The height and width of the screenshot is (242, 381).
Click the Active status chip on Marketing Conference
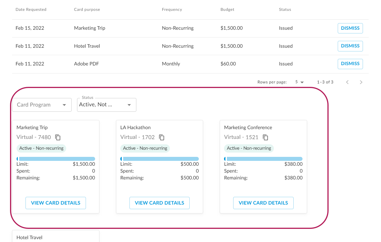click(x=249, y=148)
